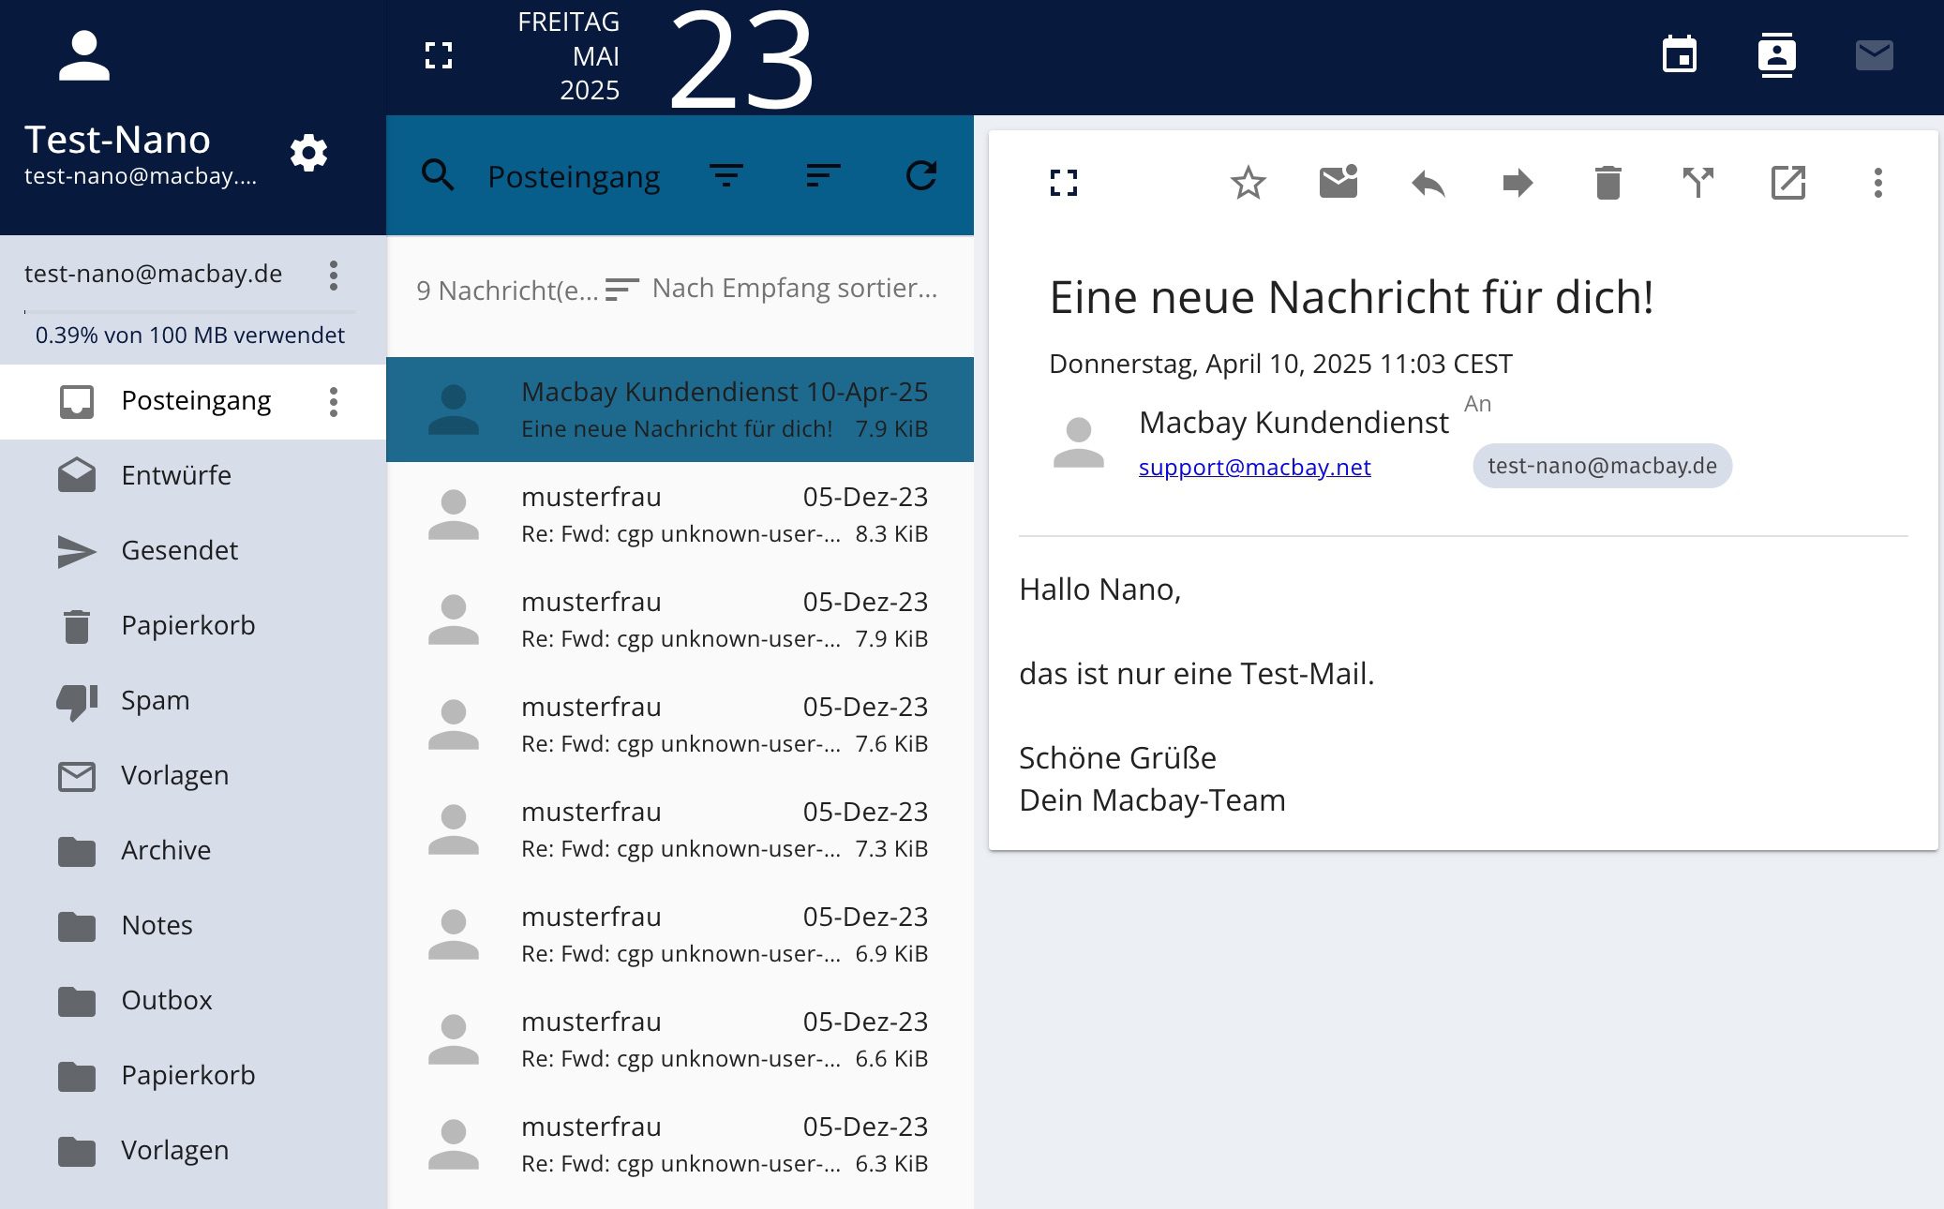Click the search magnifier in Posteingang bar
1944x1209 pixels.
pyautogui.click(x=438, y=175)
